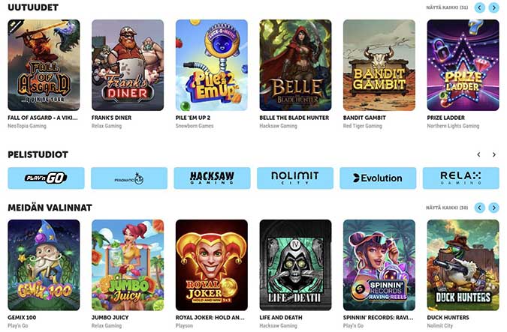Screen dimensions: 507x332
Task: Open the Evolution studio tile
Action: coord(378,178)
